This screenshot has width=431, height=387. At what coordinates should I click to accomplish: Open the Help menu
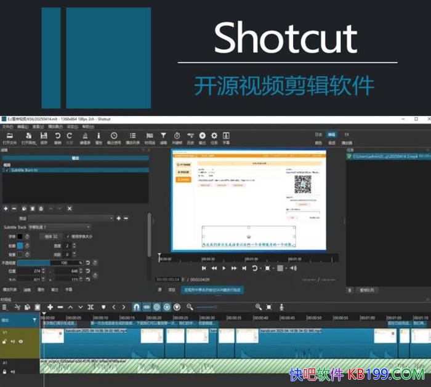click(88, 127)
